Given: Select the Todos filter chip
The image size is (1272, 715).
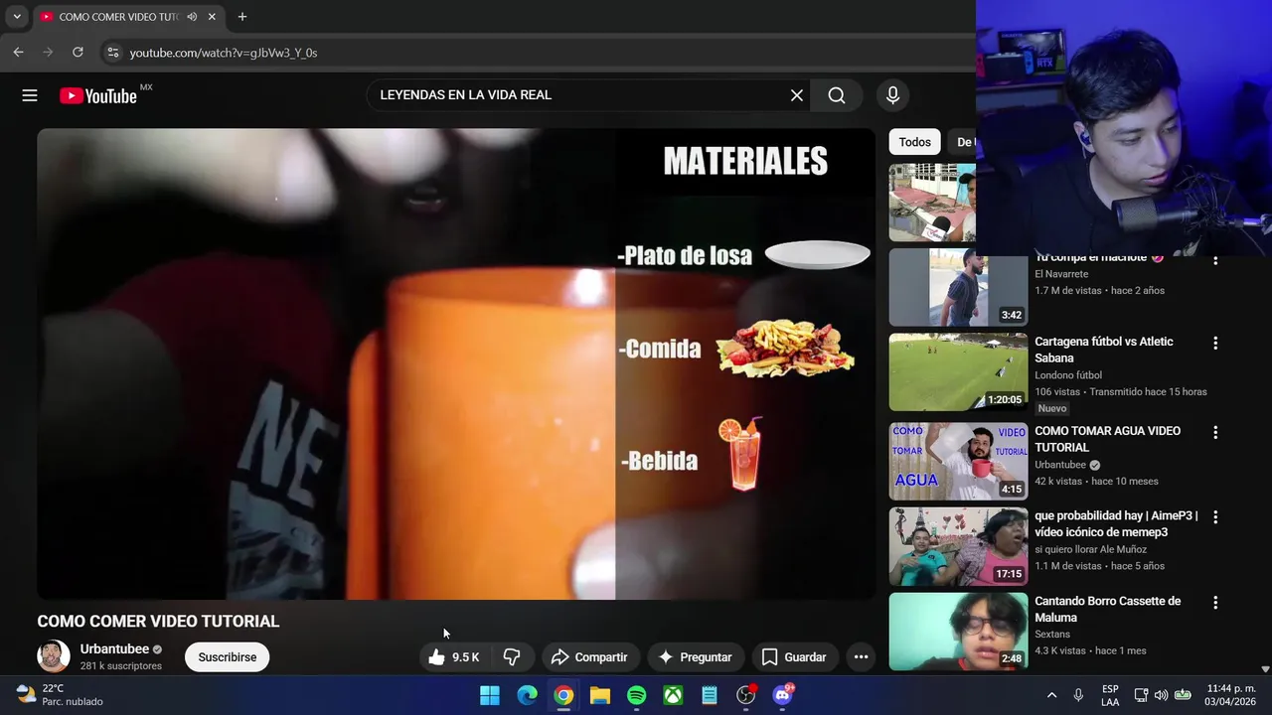Looking at the screenshot, I should click(914, 142).
